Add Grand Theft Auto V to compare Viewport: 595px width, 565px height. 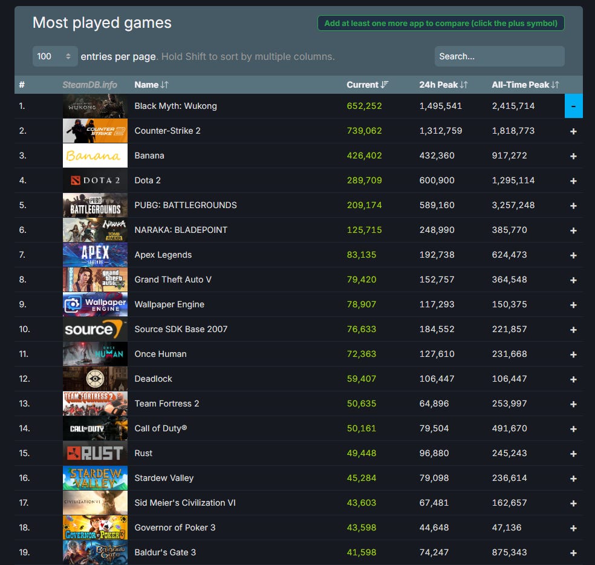pos(573,280)
